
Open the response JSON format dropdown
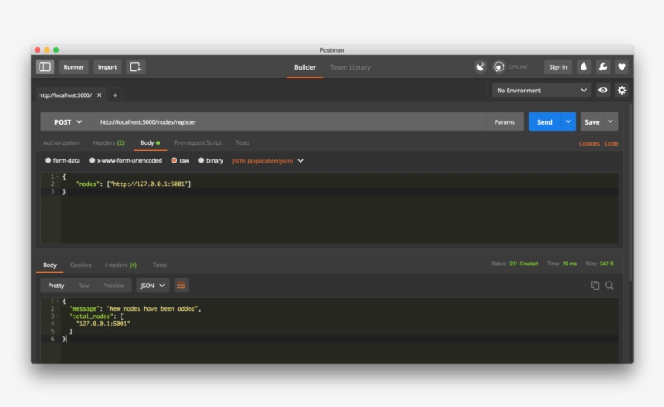point(152,285)
